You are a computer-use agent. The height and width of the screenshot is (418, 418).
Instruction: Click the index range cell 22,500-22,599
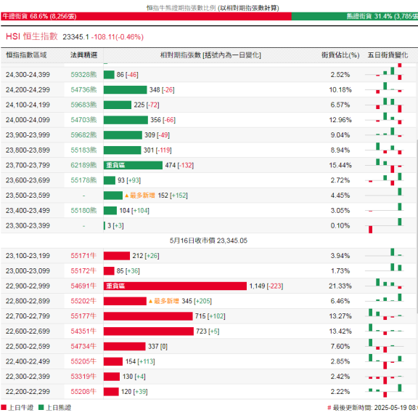click(x=28, y=346)
